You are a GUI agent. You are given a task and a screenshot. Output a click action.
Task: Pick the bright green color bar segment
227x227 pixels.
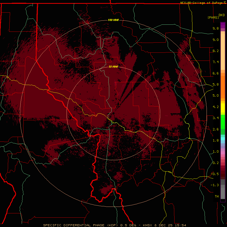coord(223,122)
